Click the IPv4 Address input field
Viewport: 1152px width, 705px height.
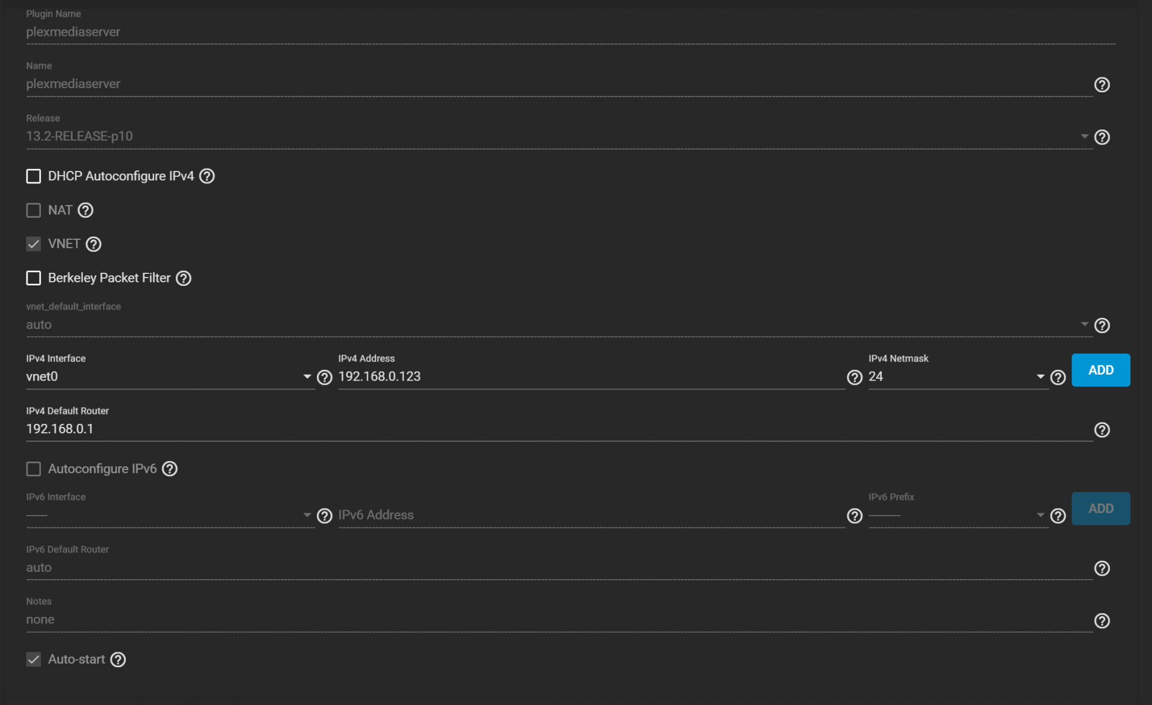coord(590,376)
